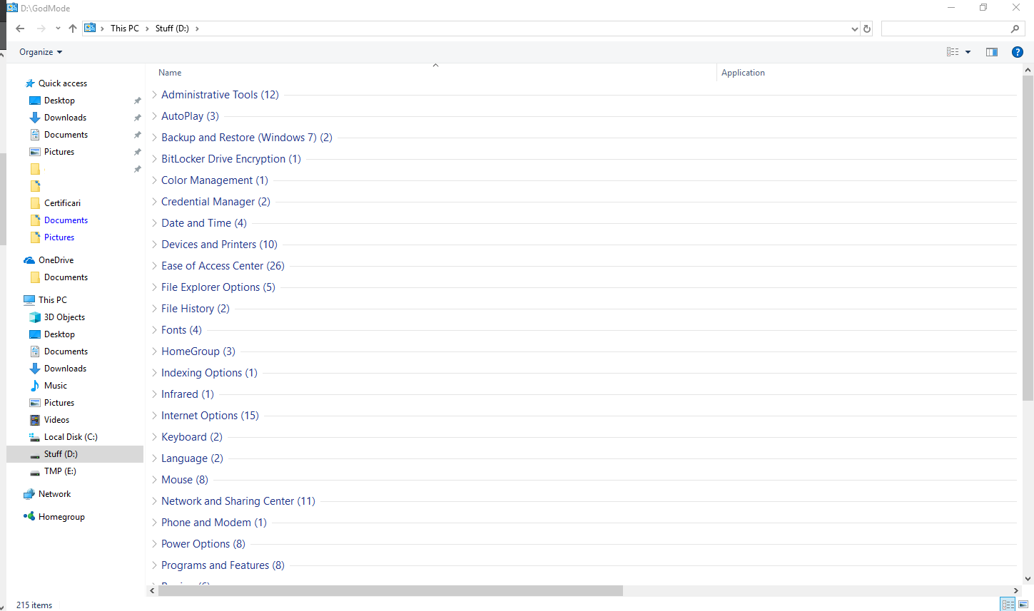Open Music folder in sidebar
This screenshot has width=1034, height=611.
tap(55, 386)
